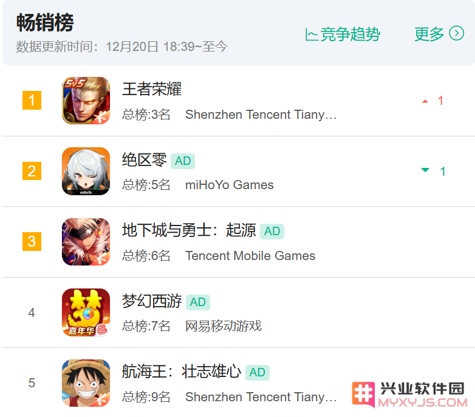Click the red rank-up indicator for 王者荣耀
This screenshot has width=475, height=417.
433,101
